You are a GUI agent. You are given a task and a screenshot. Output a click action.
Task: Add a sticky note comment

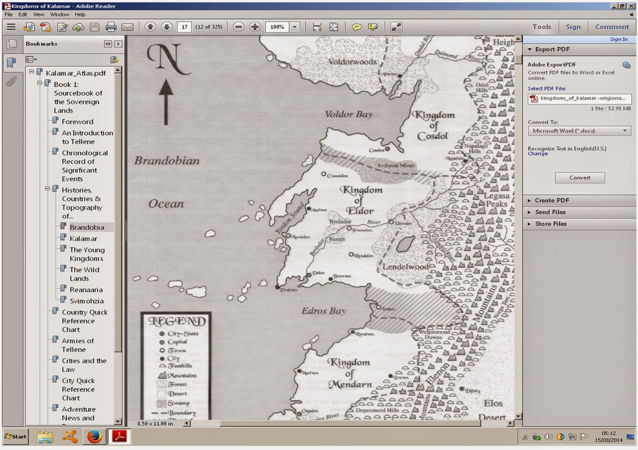pyautogui.click(x=356, y=27)
